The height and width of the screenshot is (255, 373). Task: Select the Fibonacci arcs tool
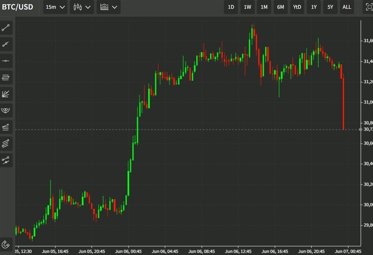click(x=6, y=110)
